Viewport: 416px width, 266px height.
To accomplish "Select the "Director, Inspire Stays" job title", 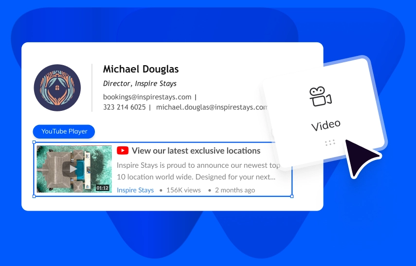I will (x=140, y=84).
